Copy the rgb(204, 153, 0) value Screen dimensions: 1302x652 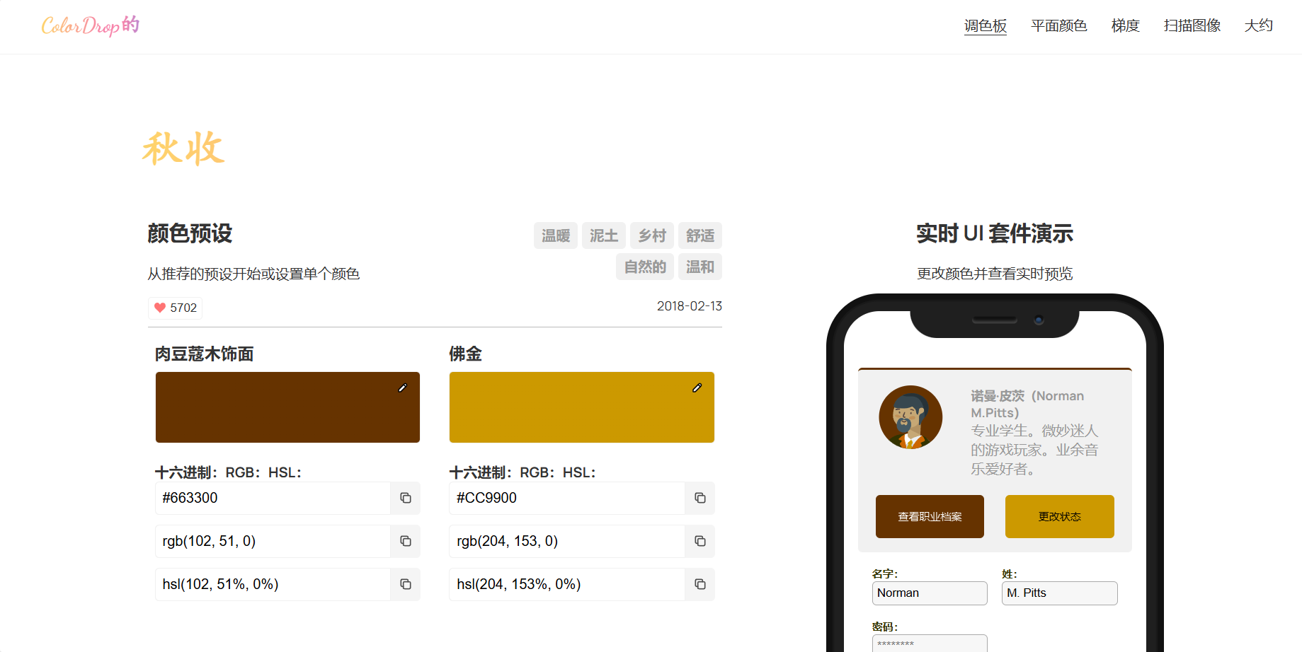(x=700, y=541)
